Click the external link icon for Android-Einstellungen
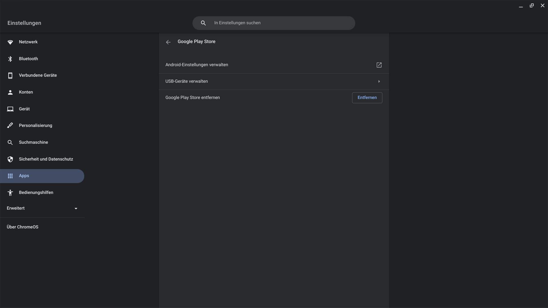 (379, 65)
